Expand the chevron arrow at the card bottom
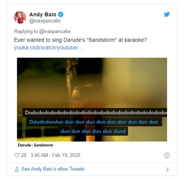This screenshot has width=185, height=179. coord(167,169)
